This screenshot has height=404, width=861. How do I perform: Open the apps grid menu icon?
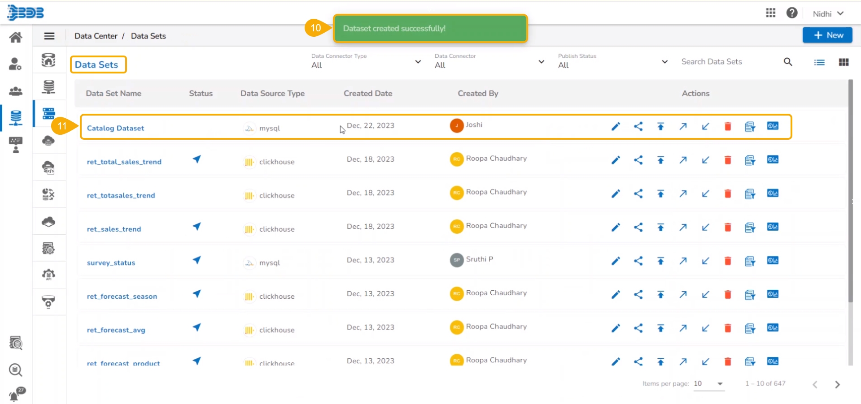click(x=770, y=13)
